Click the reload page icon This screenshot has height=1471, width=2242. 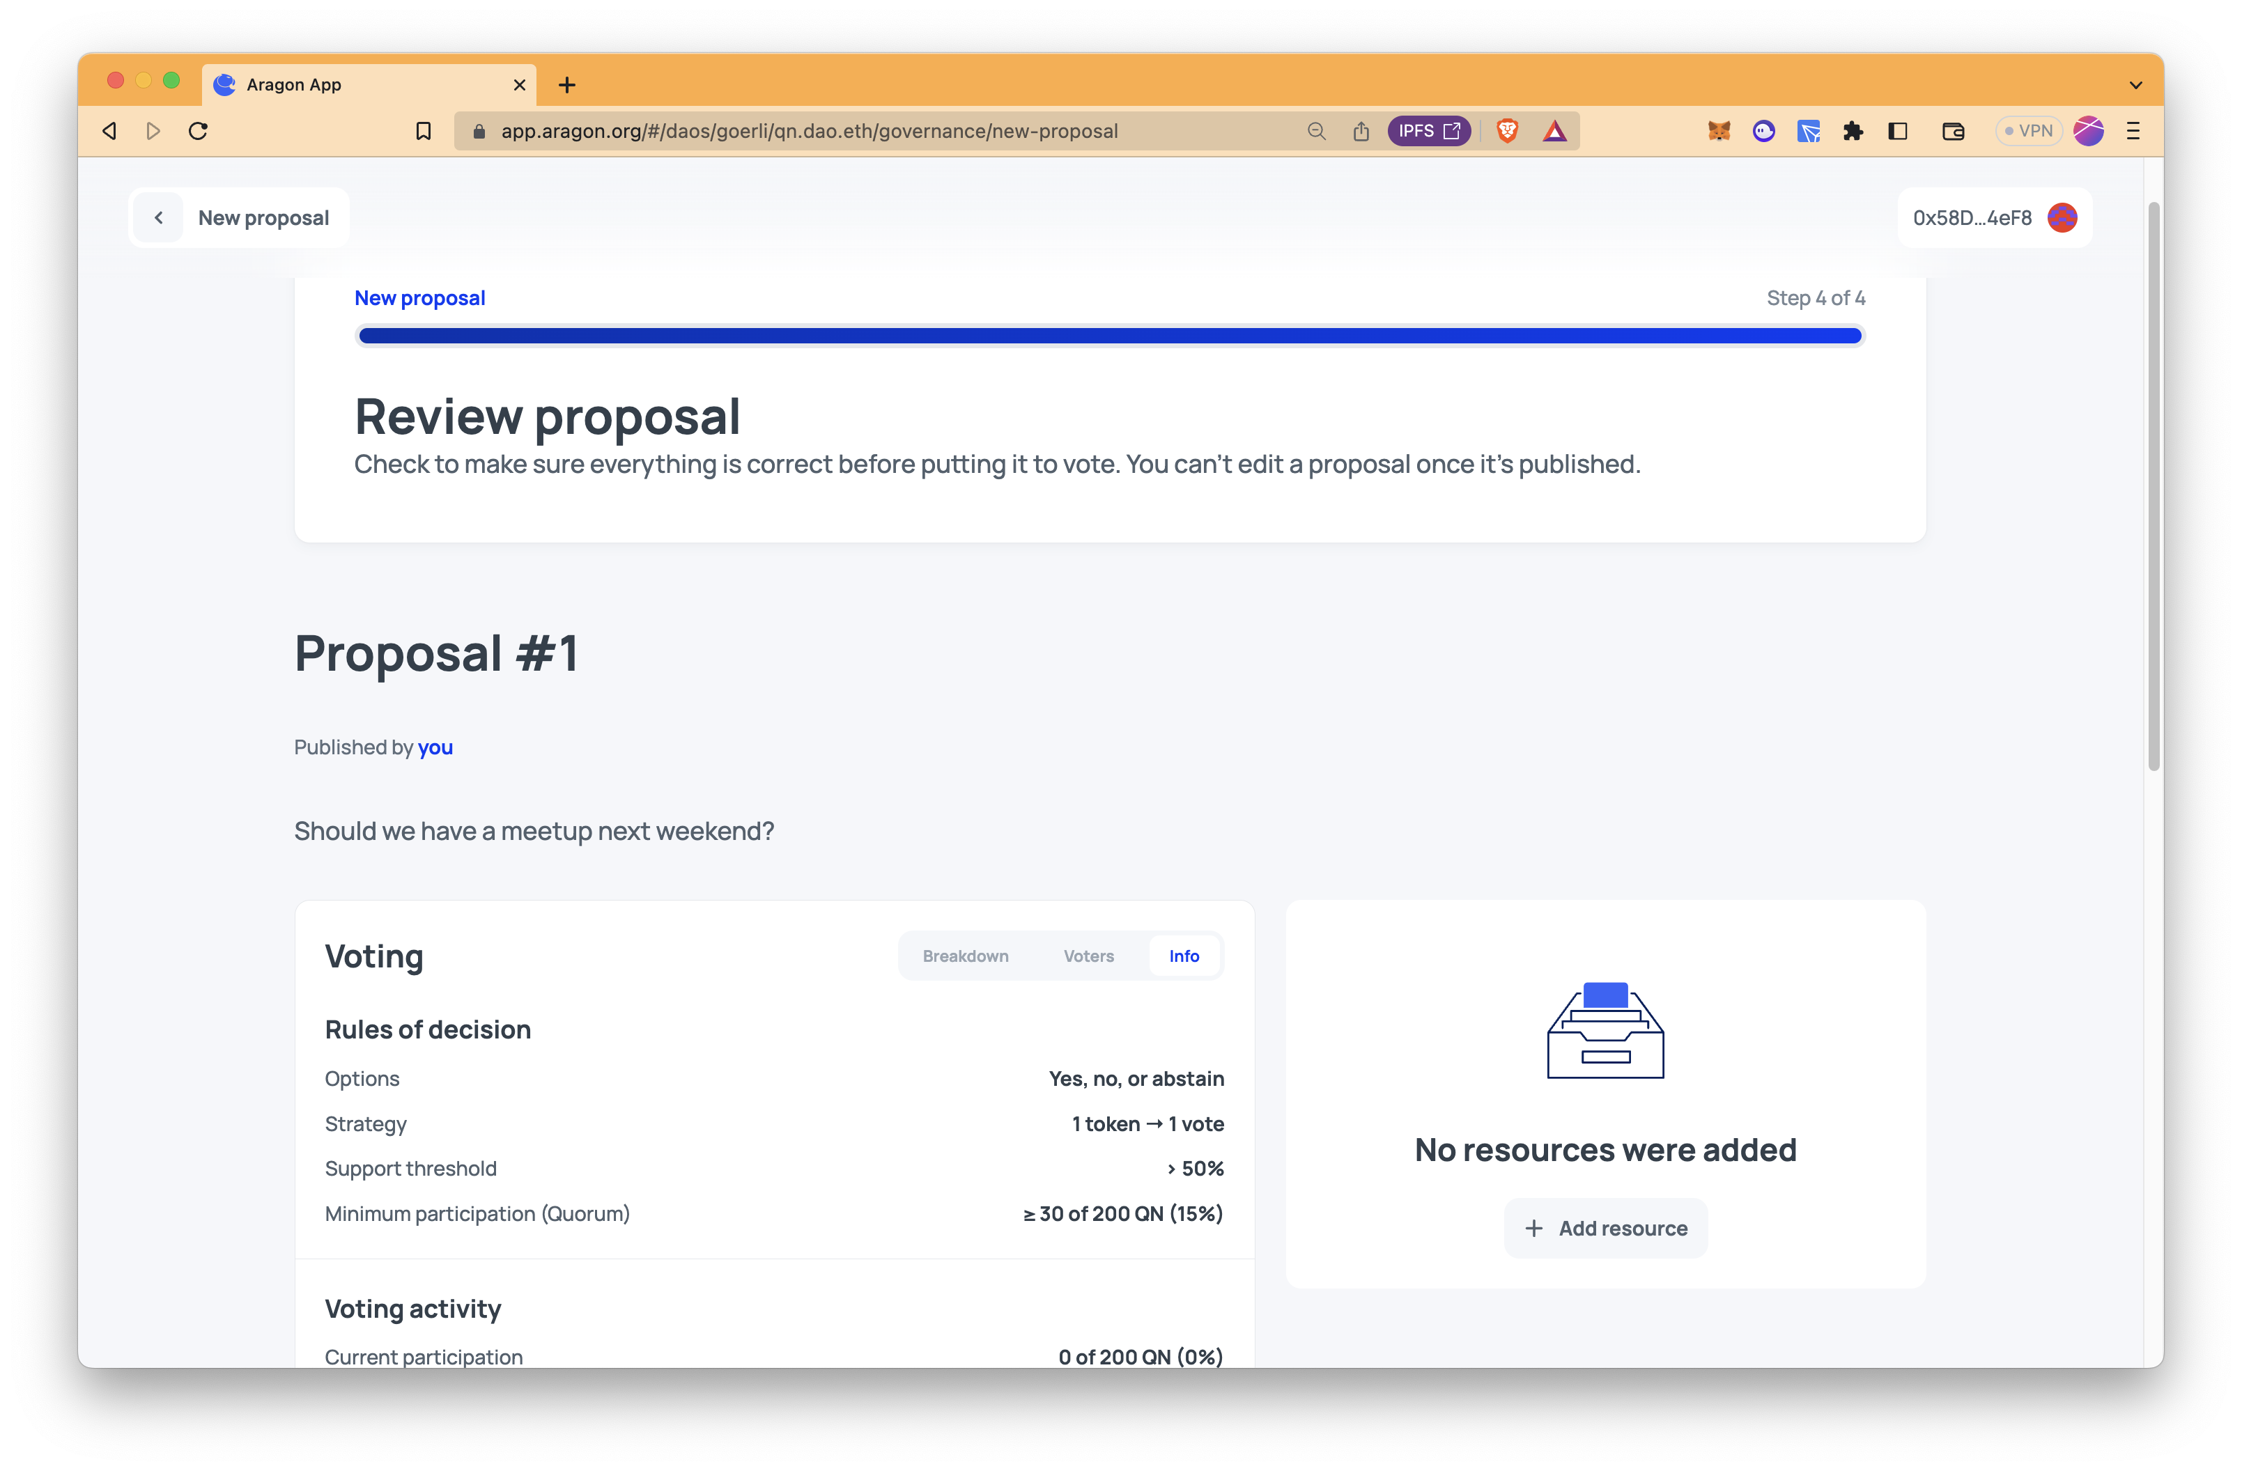[x=197, y=130]
